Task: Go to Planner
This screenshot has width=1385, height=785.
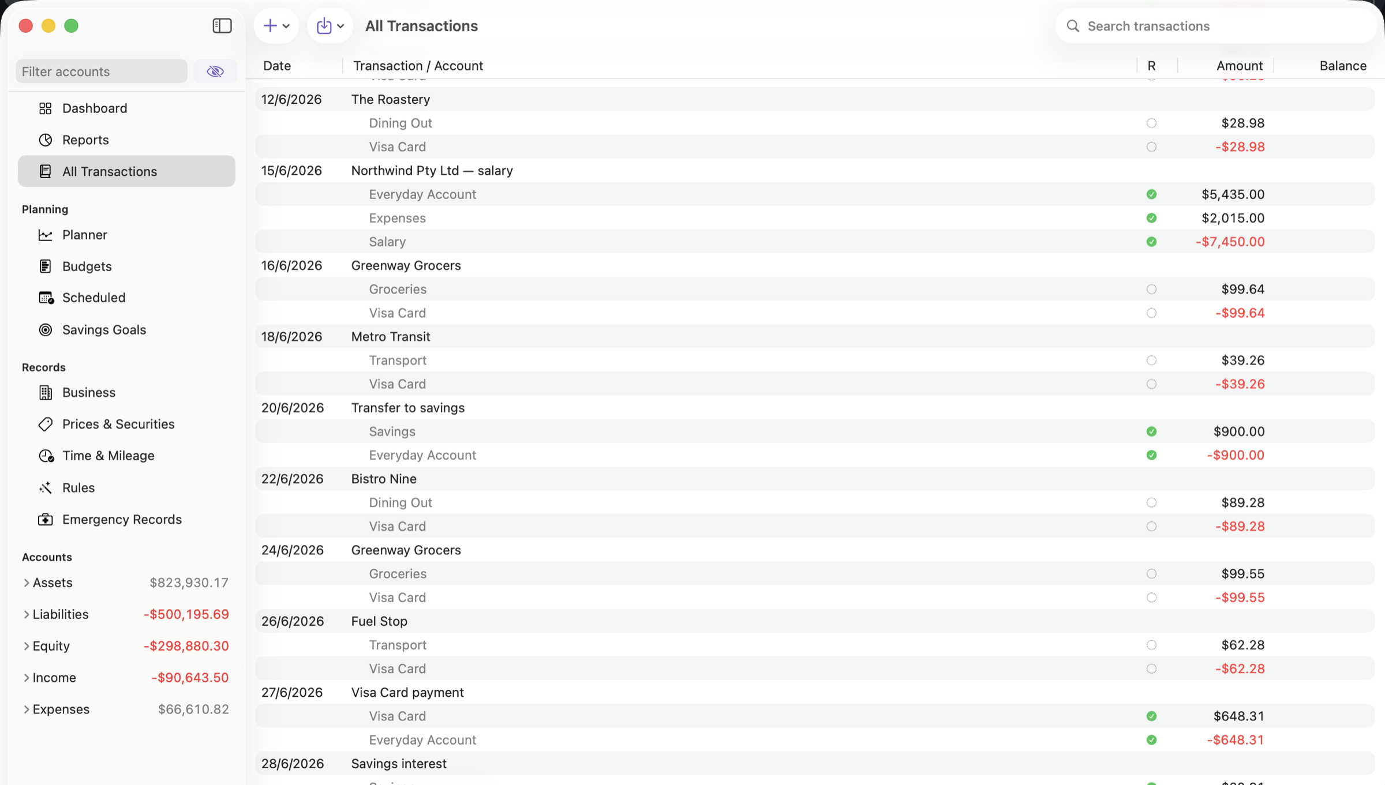Action: click(x=126, y=235)
